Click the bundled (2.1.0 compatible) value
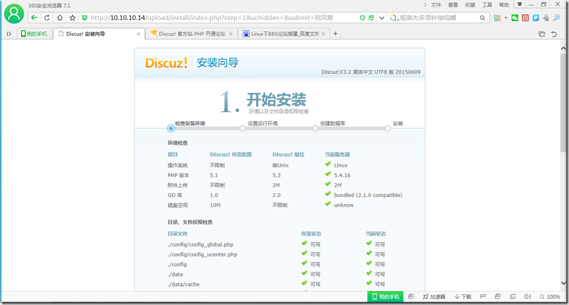This screenshot has height=305, width=569. (x=368, y=195)
